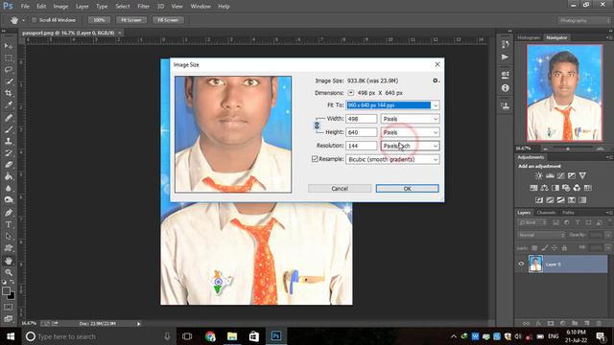This screenshot has width=614, height=345.
Task: Select the Crop tool
Action: point(9,93)
